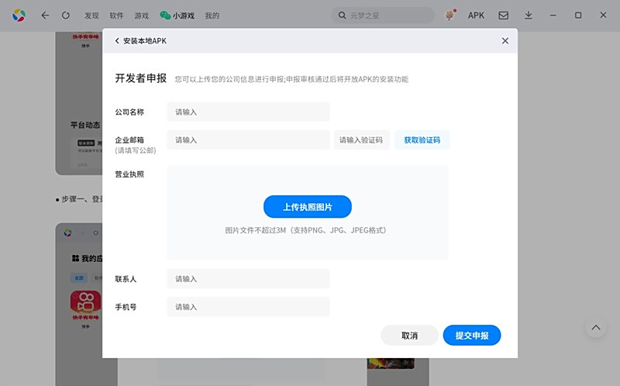Viewport: 620px width, 386px height.
Task: Minimize the window
Action: [553, 16]
